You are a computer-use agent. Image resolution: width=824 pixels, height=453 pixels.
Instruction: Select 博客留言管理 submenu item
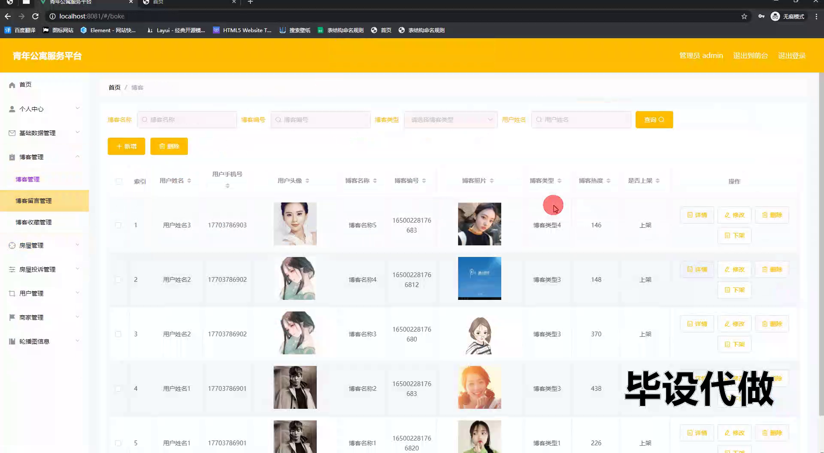point(45,201)
